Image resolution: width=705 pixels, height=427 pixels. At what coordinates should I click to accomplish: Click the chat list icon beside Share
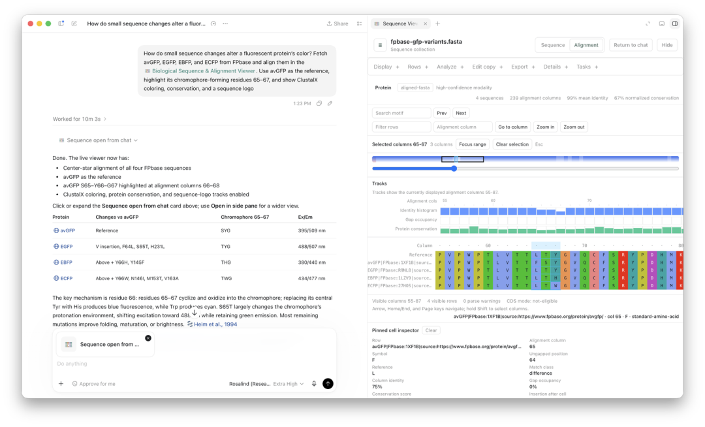[359, 24]
